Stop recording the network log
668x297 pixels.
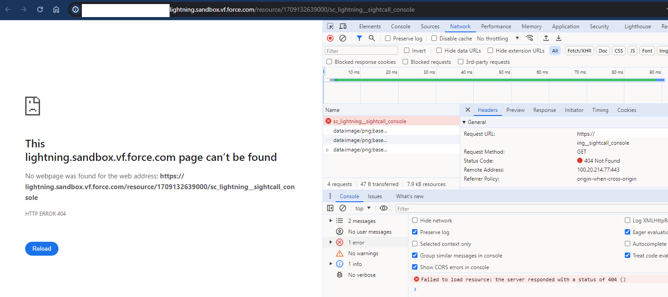pyautogui.click(x=330, y=38)
